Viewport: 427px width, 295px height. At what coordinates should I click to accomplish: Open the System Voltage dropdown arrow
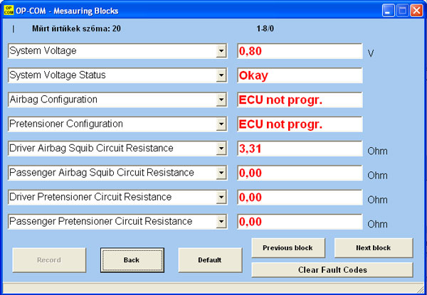coord(221,51)
